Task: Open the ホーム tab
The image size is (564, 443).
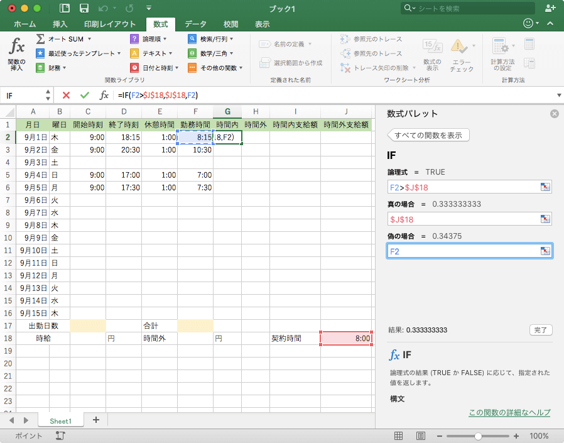Action: (x=25, y=24)
